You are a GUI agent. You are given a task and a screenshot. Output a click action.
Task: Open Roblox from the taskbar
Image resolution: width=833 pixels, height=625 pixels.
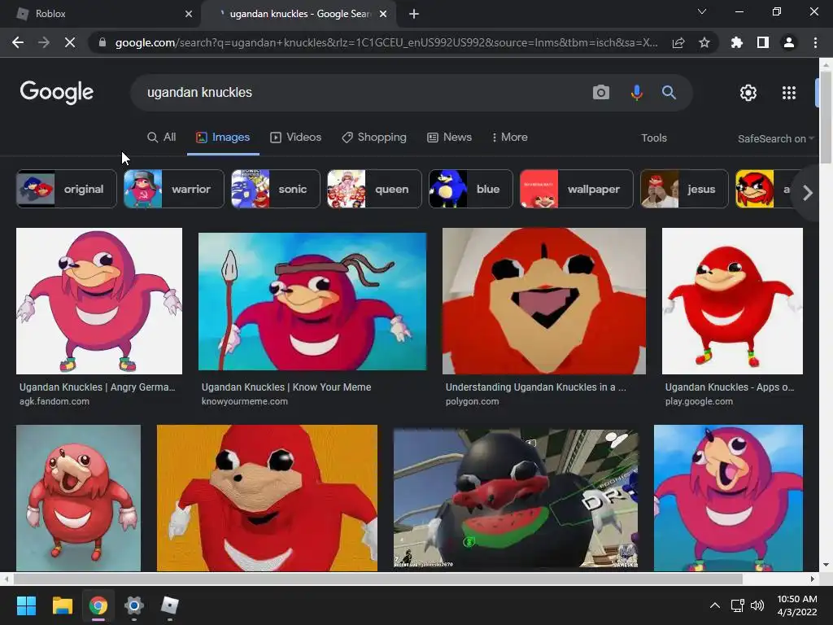[x=169, y=605]
